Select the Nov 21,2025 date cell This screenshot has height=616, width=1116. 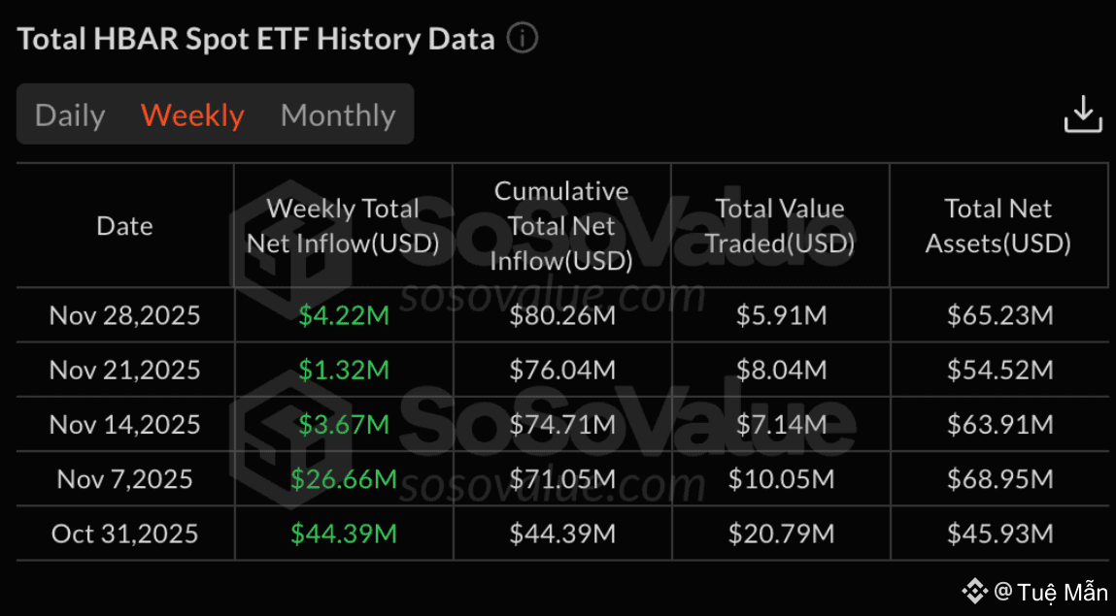tap(124, 370)
